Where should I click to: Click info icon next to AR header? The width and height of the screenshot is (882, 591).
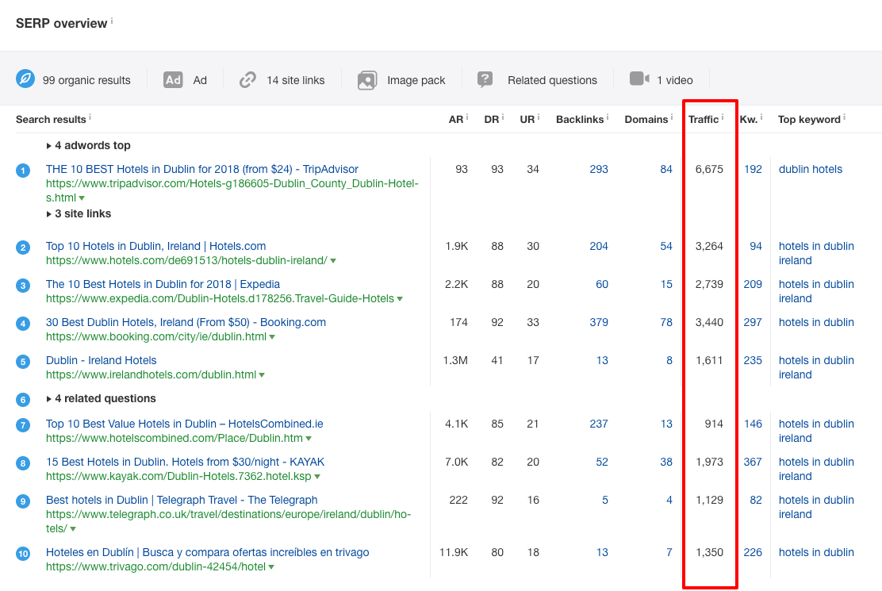click(x=467, y=117)
